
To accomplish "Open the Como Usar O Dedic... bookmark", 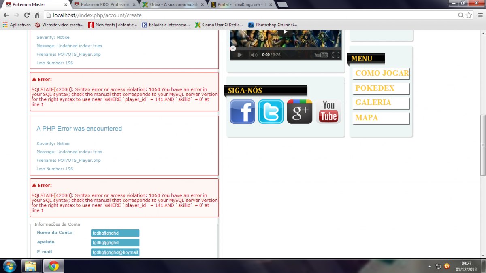I will pos(220,25).
